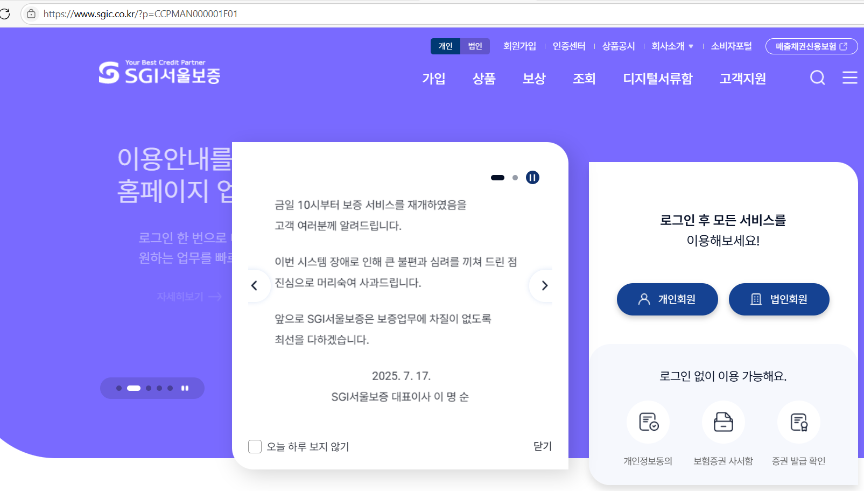Go to previous popup notice arrow

coord(255,285)
